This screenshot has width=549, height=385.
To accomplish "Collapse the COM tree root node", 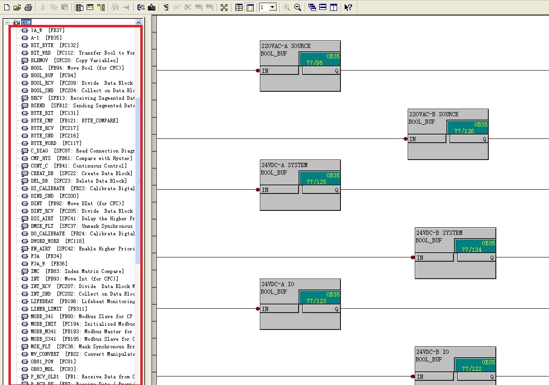I will pos(7,23).
